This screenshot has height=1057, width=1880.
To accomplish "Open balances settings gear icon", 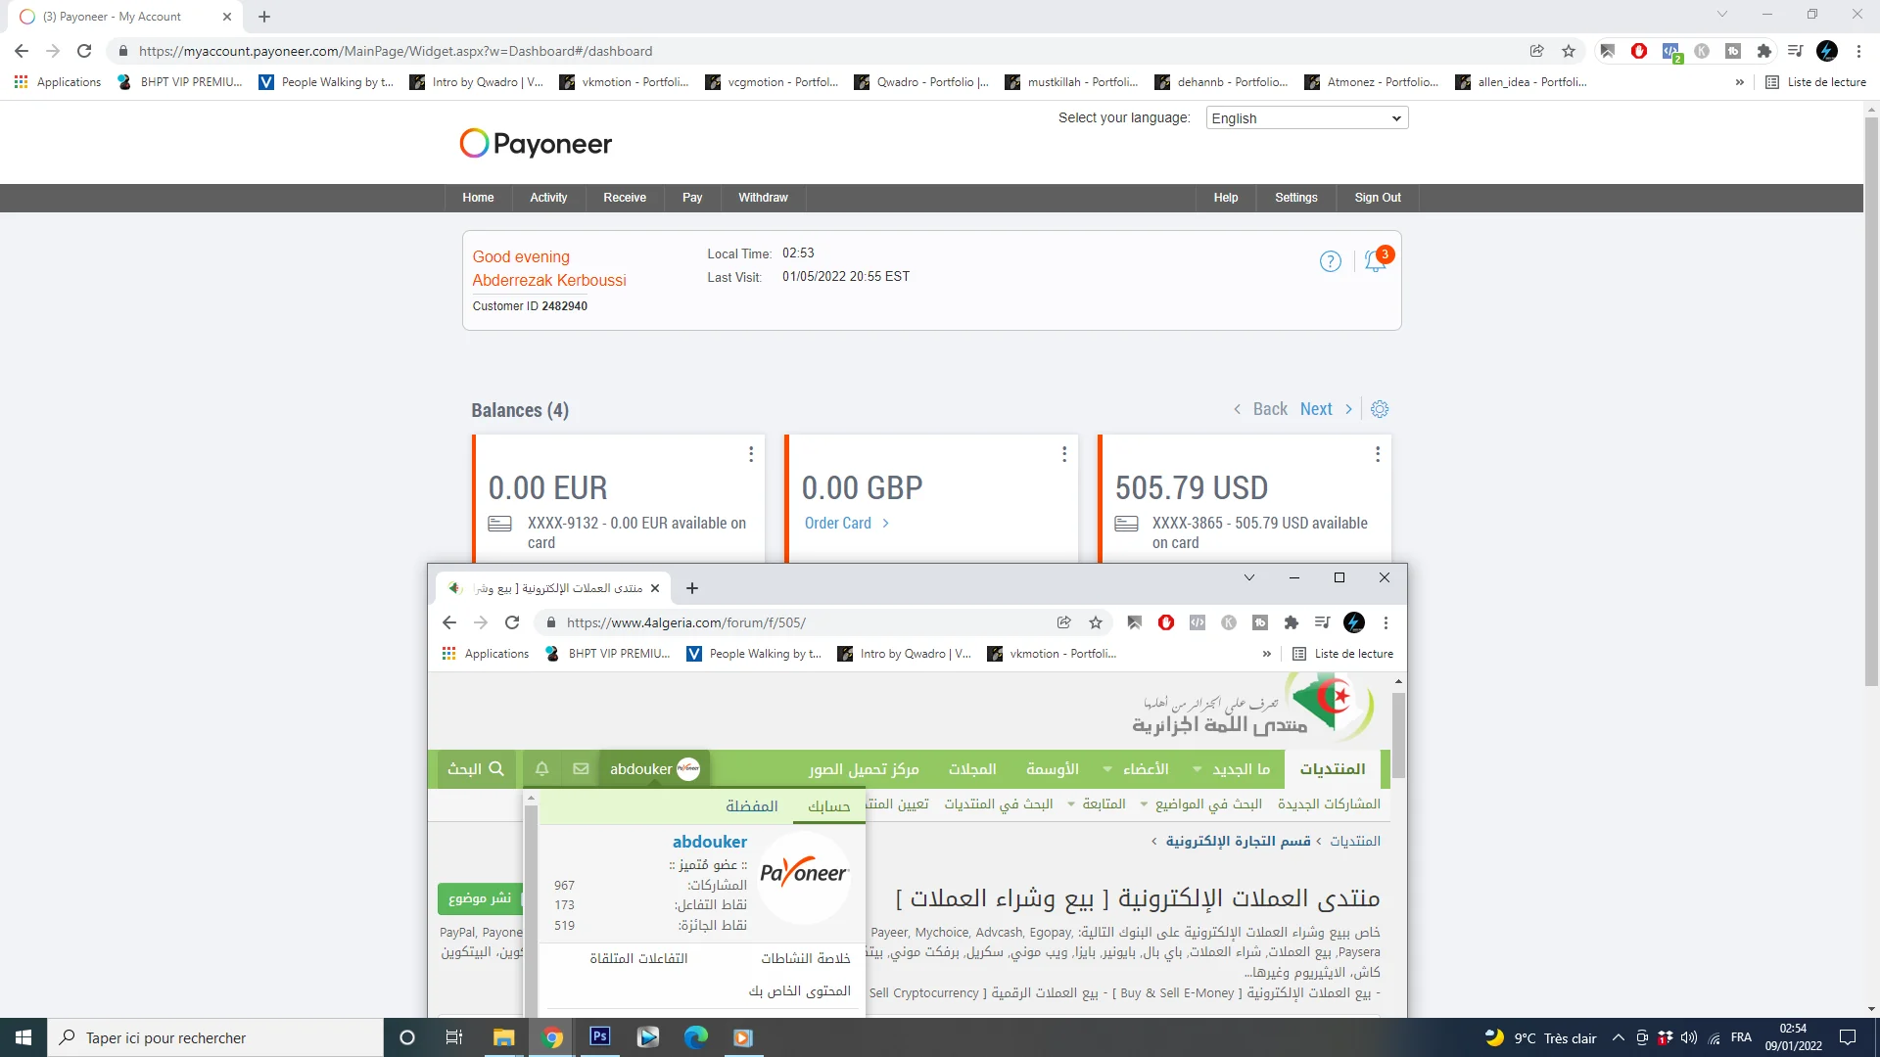I will click(1380, 409).
